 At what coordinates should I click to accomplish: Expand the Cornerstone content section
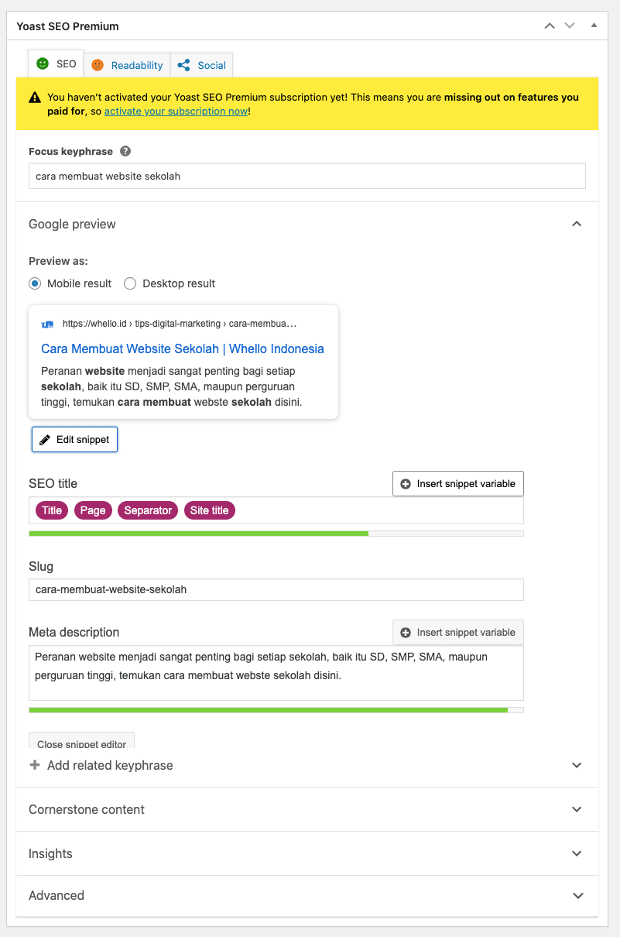pos(576,809)
